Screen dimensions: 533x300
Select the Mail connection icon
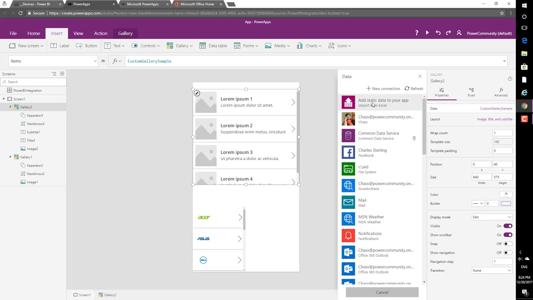(348, 202)
